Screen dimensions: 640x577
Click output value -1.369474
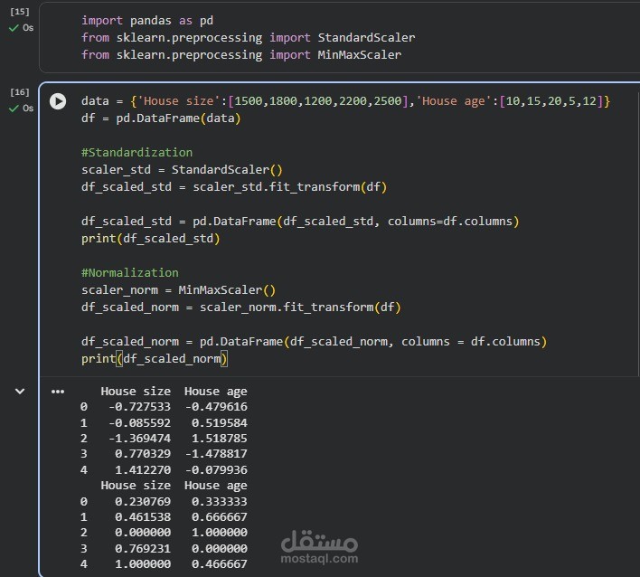pos(139,439)
